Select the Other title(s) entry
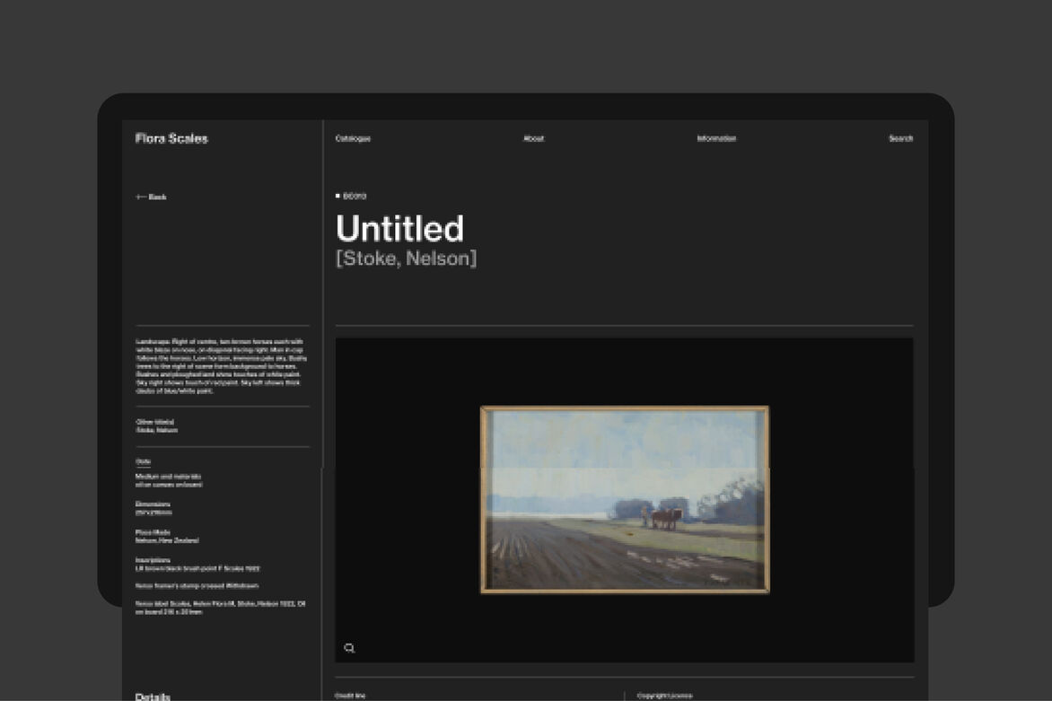 (x=156, y=425)
